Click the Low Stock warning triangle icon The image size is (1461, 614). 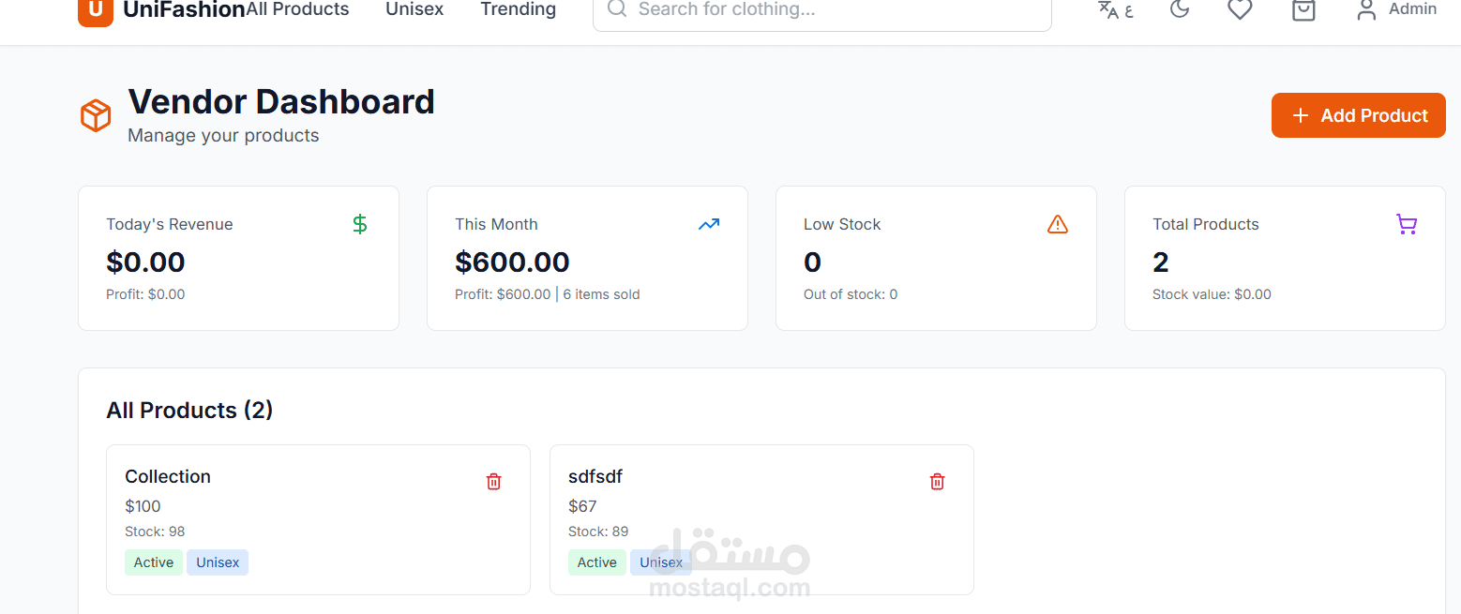pyautogui.click(x=1057, y=224)
